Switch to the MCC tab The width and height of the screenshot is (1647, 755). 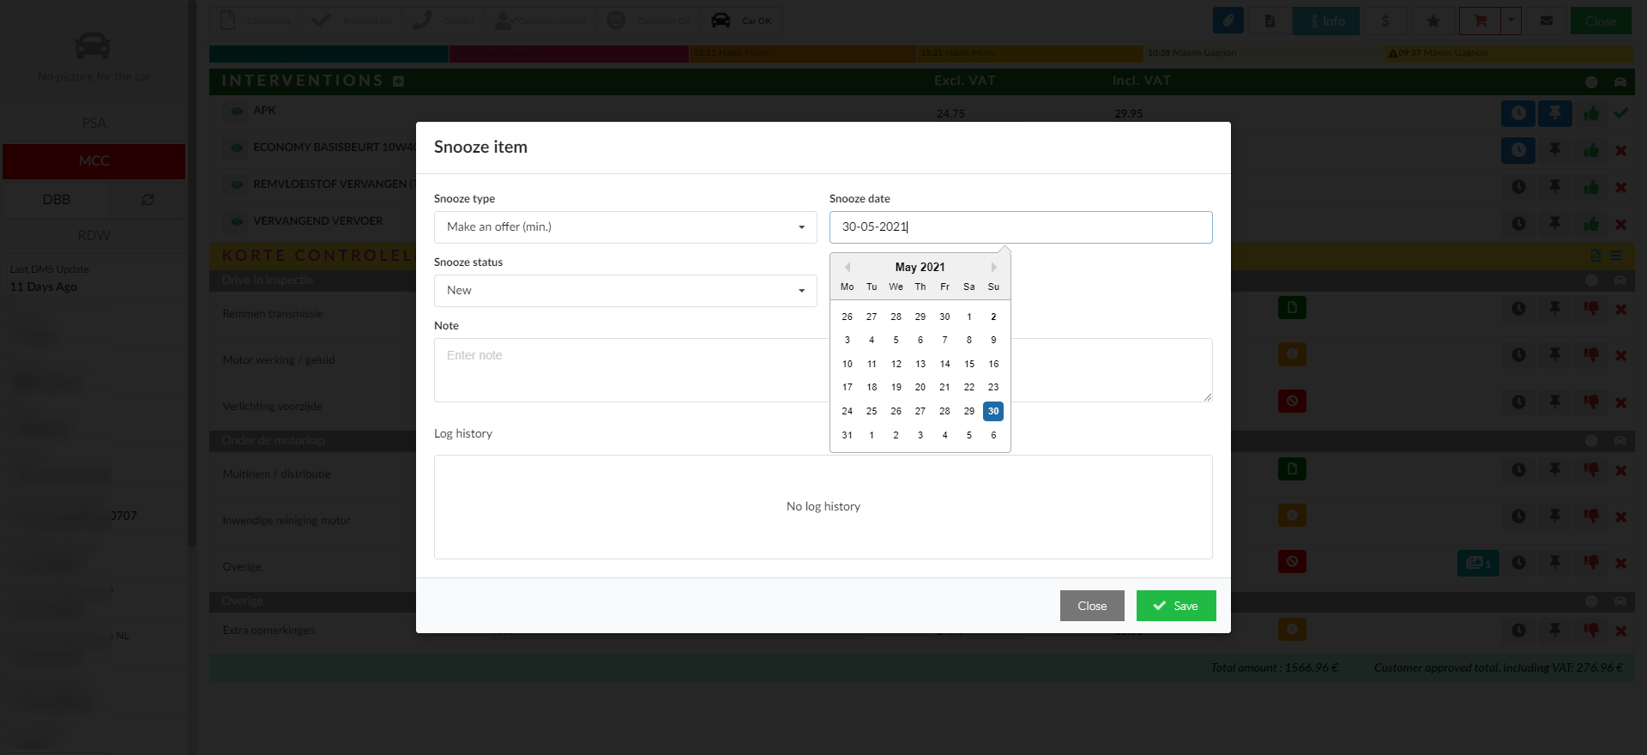tap(94, 161)
